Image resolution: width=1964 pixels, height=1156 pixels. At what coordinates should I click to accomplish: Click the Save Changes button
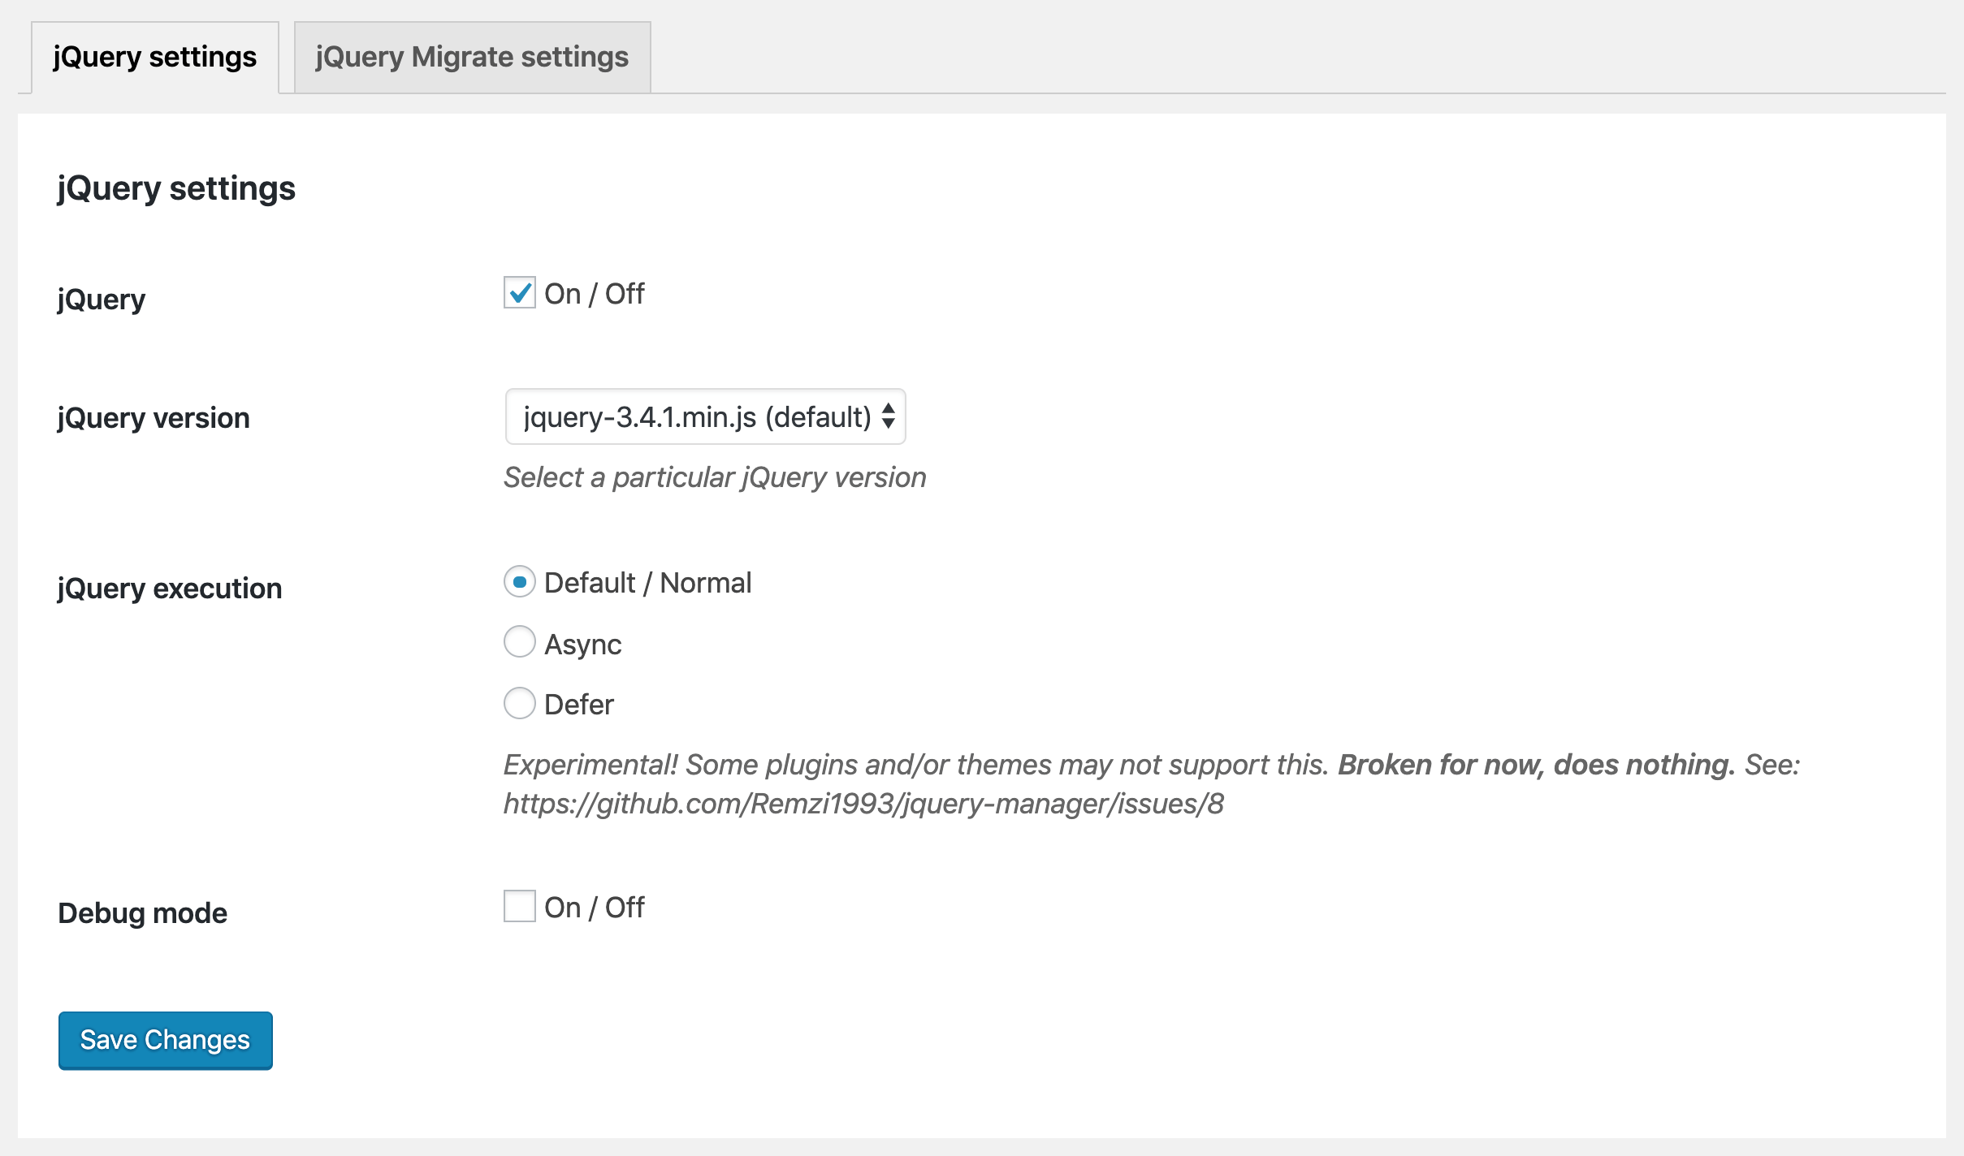coord(166,1040)
